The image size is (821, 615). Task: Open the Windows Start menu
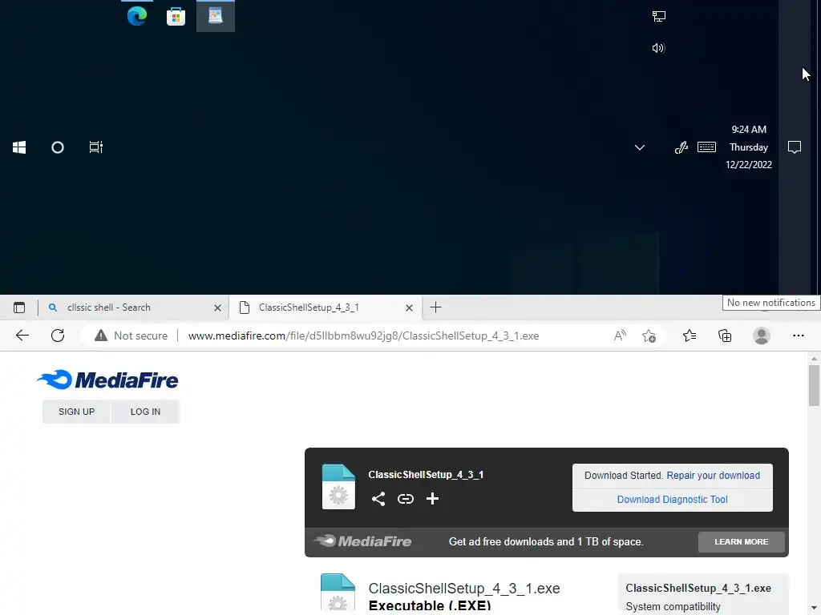(19, 147)
